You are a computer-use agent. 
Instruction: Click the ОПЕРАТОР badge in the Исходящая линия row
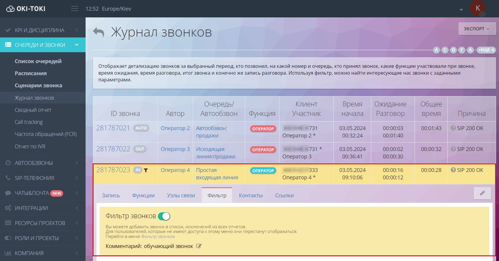(x=263, y=150)
